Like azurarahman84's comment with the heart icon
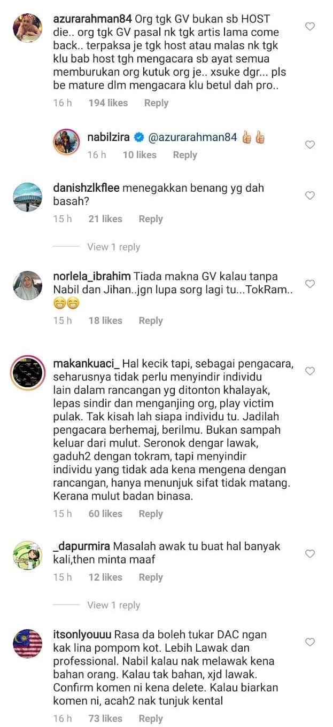The width and height of the screenshot is (333, 727). click(309, 26)
